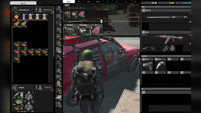The height and width of the screenshot is (113, 201).
Task: Click the lower container 7.3/10.0kg weight readout
Action: (x=48, y=87)
